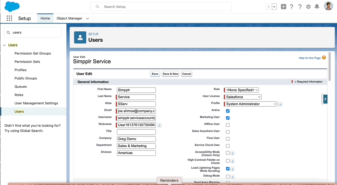The height and width of the screenshot is (185, 337).
Task: Open the user profile avatar
Action: point(329,6)
